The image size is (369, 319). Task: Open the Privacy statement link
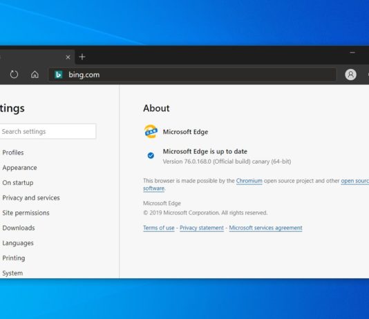[202, 228]
